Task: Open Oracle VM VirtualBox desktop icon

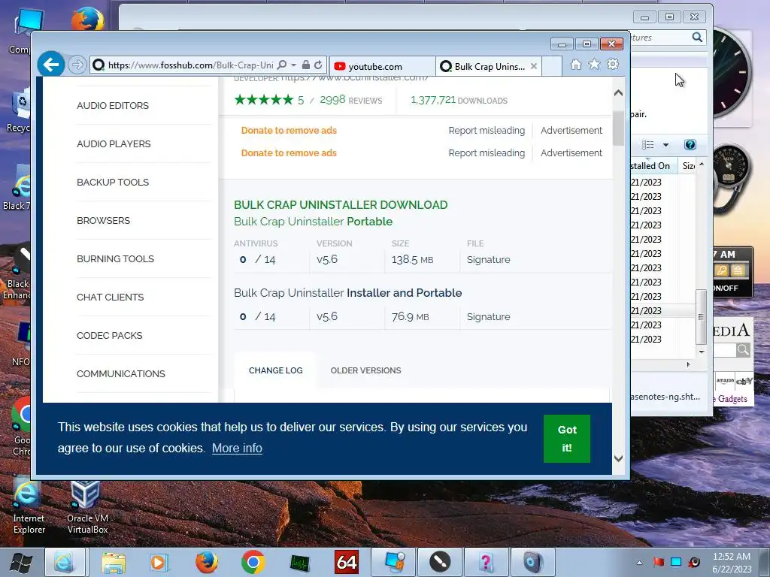Action: pyautogui.click(x=87, y=507)
